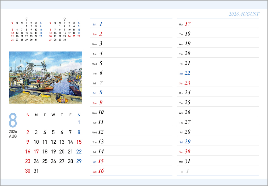Select the "Mon 24" planner row
This screenshot has width=268, height=186.
point(218,92)
